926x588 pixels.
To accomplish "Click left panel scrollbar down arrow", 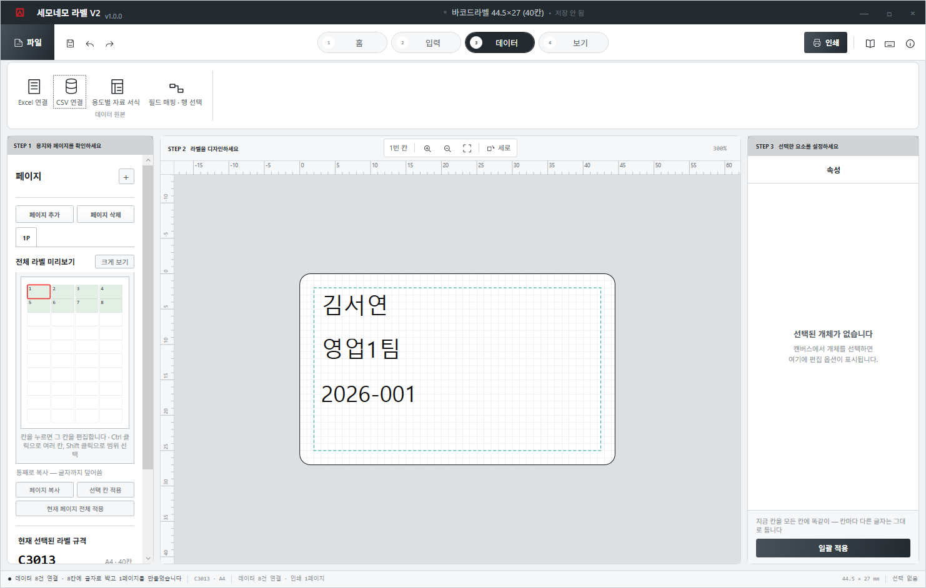I will [x=148, y=558].
